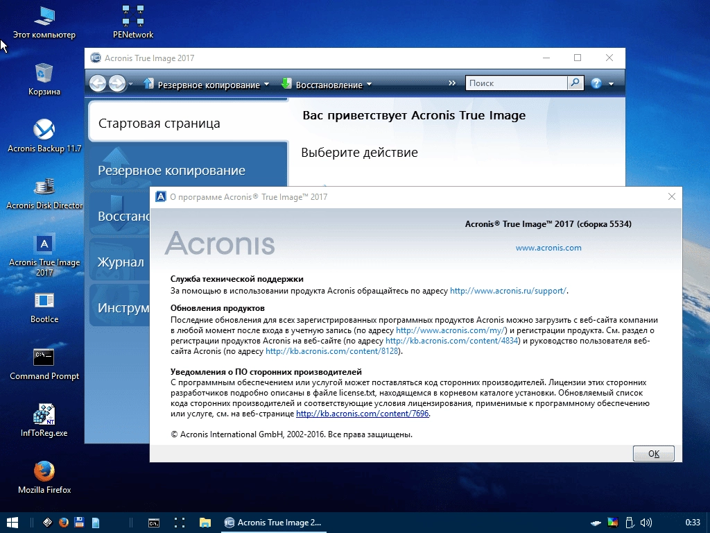Viewport: 710px width, 533px height.
Task: Select Инструменты sidebar tab
Action: tap(119, 305)
